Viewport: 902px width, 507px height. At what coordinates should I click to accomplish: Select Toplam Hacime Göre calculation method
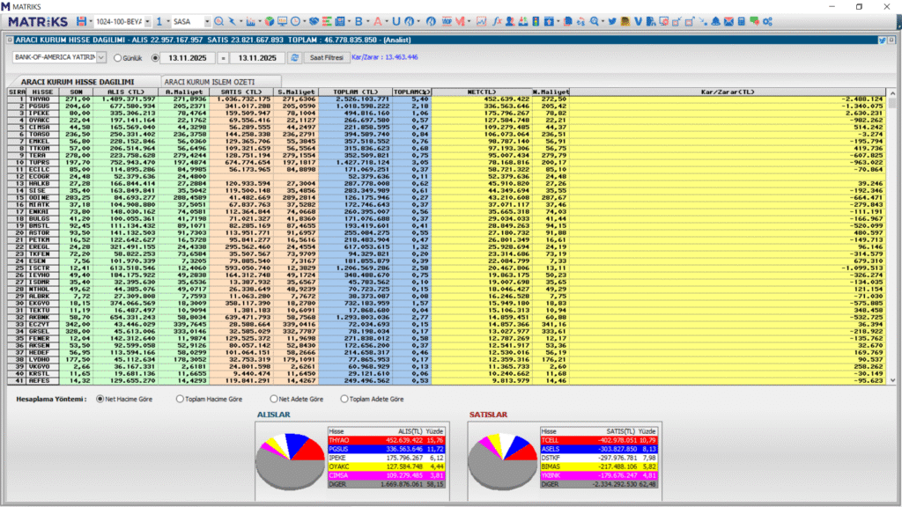point(181,399)
